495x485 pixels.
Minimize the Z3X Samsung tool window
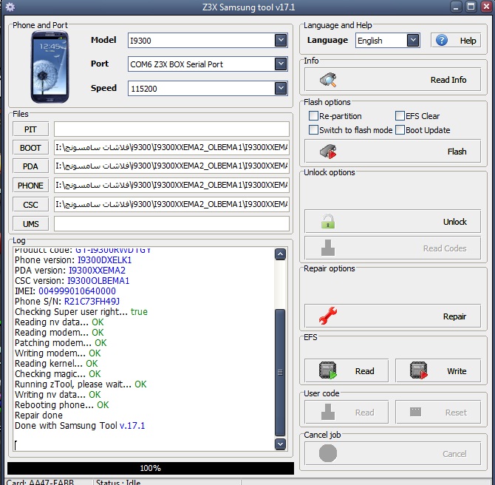(x=456, y=7)
